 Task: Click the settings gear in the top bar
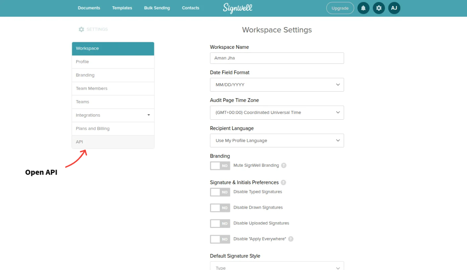378,8
